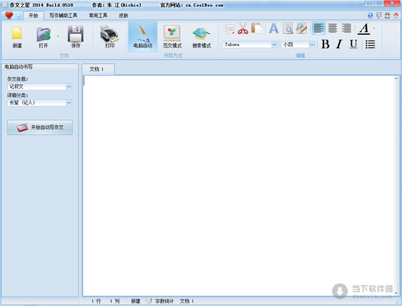This screenshot has height=306, width=402.
Task: Click the 开始自动写作文 button
Action: (x=40, y=127)
